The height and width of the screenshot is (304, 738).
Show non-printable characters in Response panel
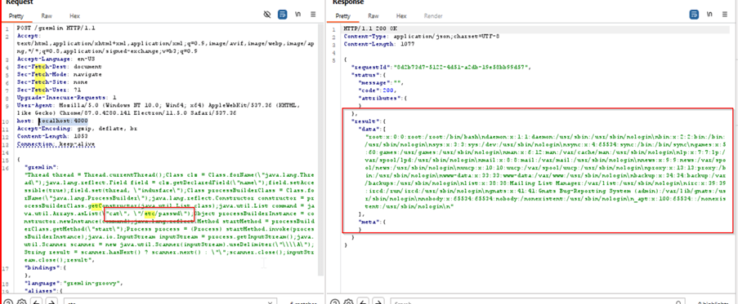click(709, 15)
